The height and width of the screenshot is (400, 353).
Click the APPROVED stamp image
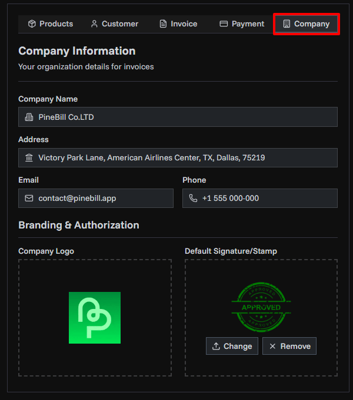click(261, 307)
